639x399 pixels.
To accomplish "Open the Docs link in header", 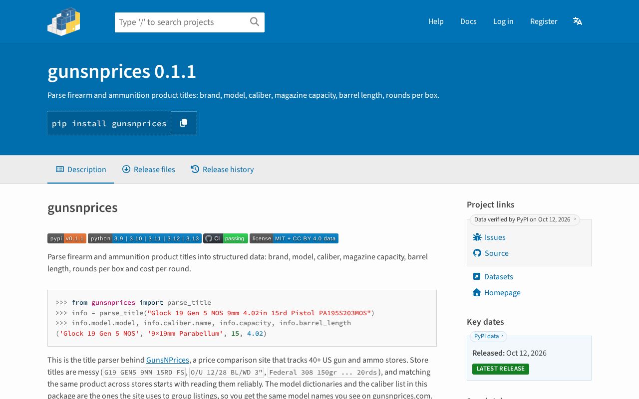I will [x=468, y=21].
